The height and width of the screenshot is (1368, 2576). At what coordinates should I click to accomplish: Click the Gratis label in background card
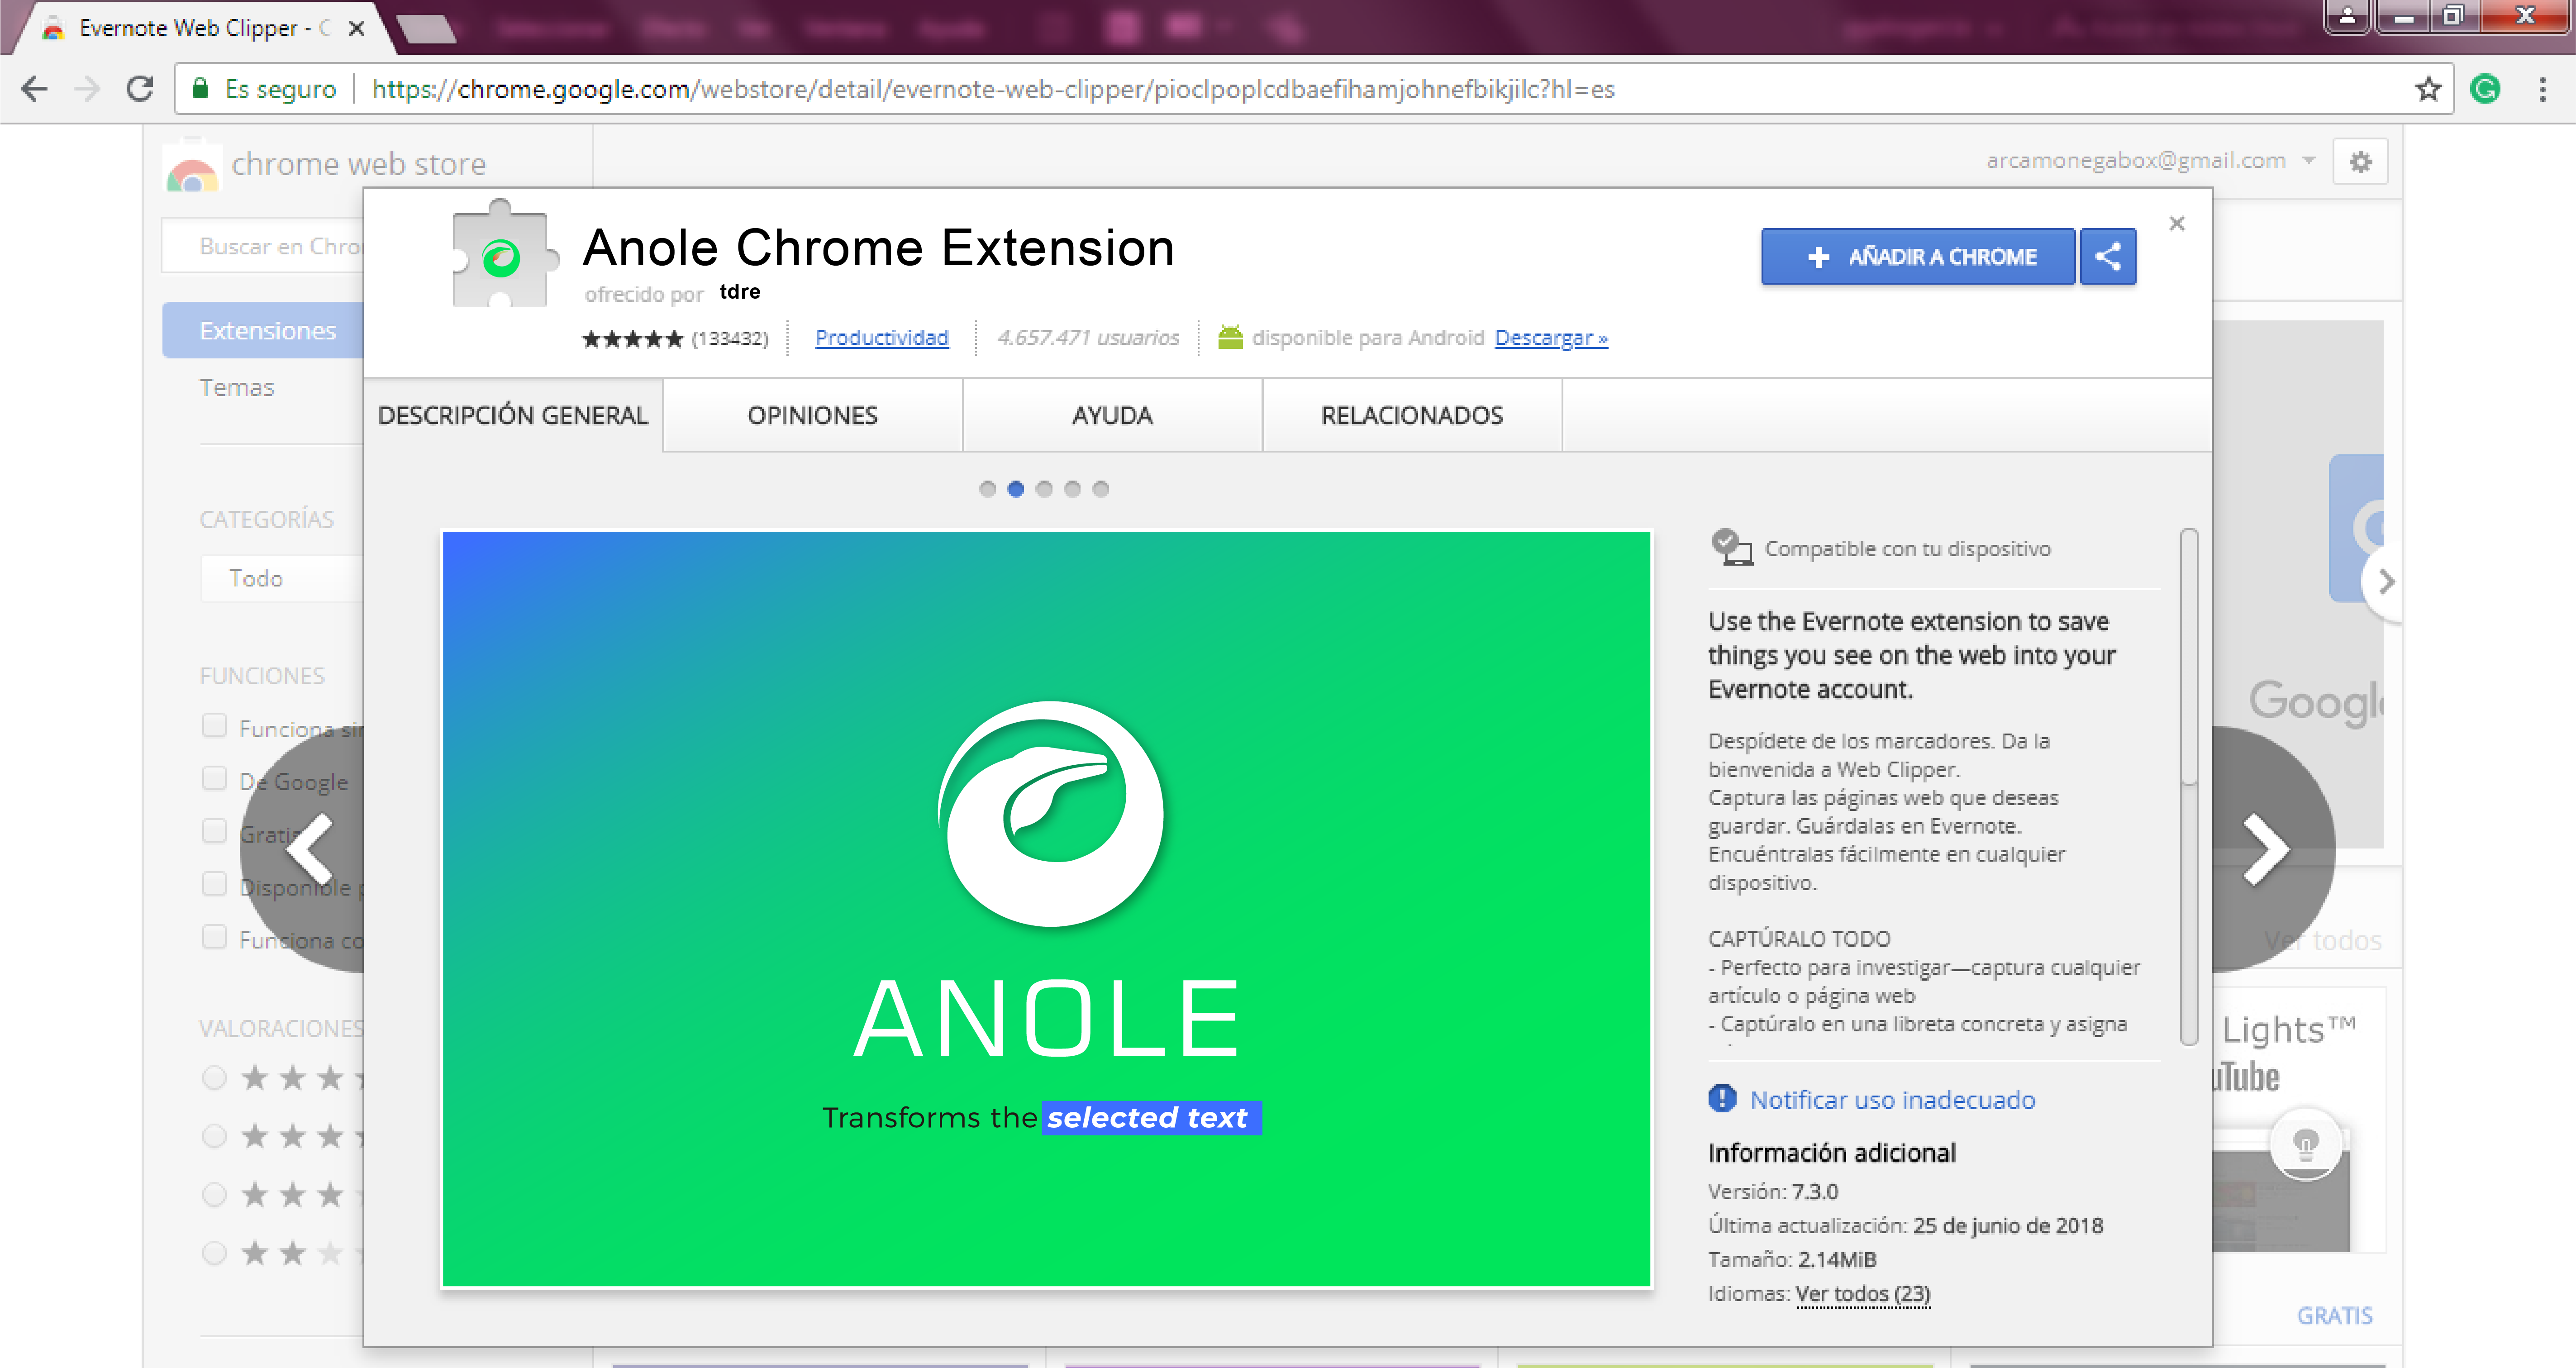[2334, 1315]
